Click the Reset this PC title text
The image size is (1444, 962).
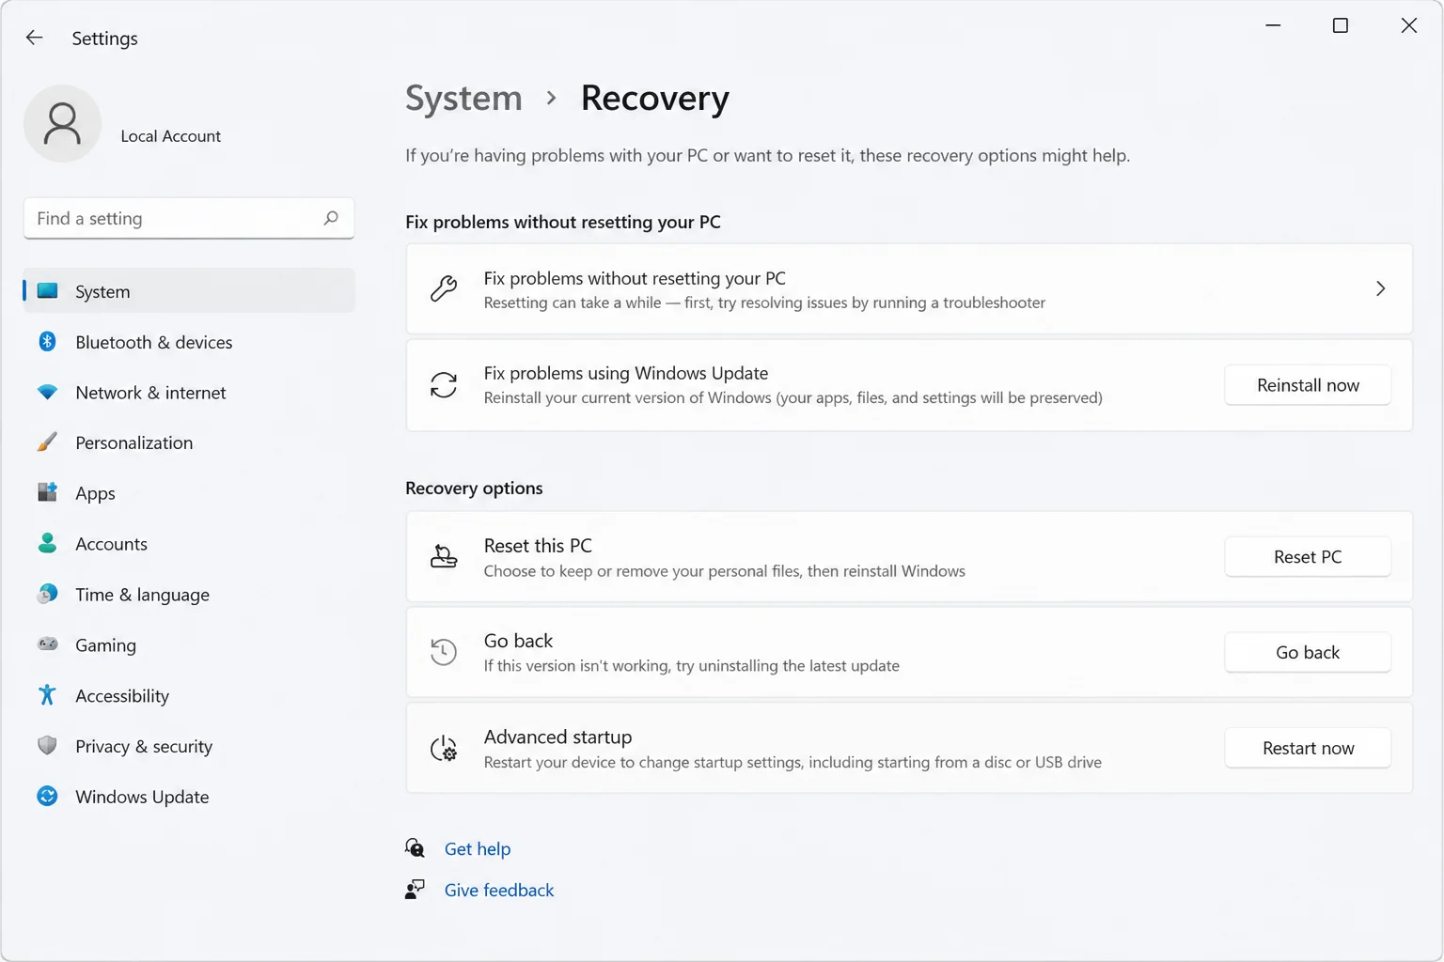538,546
